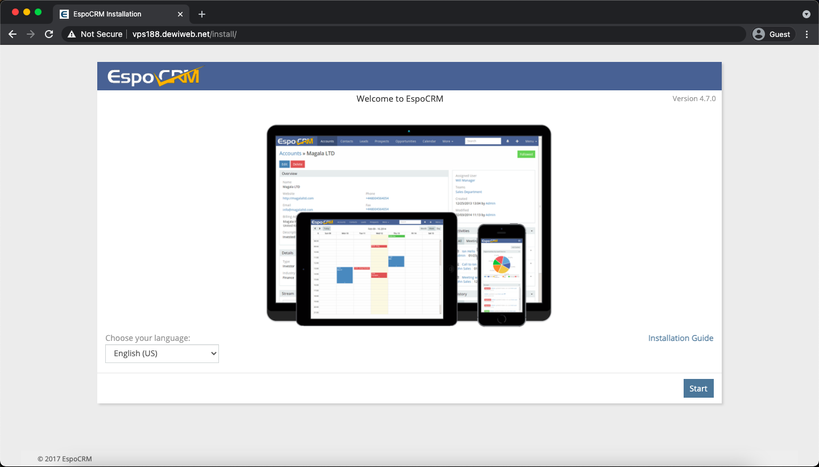The height and width of the screenshot is (467, 819).
Task: Click the browser back arrow
Action: coord(13,34)
